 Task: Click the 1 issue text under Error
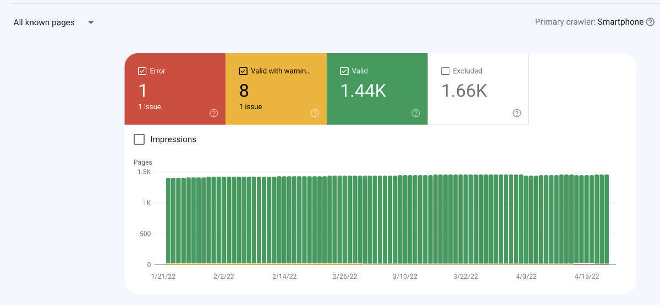[150, 106]
